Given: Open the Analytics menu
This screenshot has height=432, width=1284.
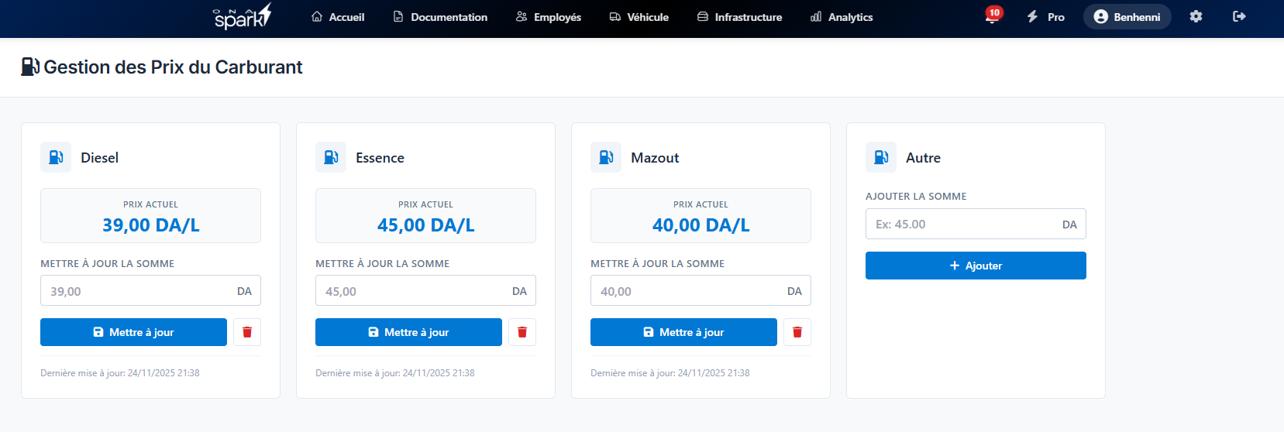Looking at the screenshot, I should (x=842, y=17).
